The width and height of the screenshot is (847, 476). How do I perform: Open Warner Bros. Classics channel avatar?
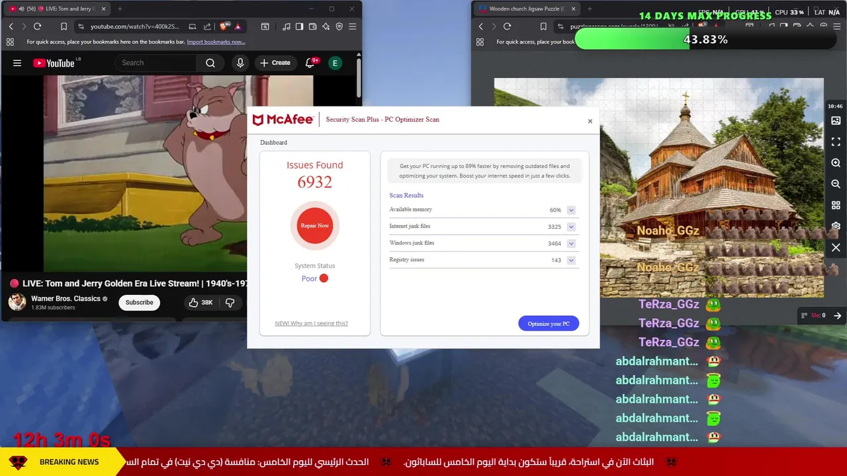pos(17,302)
